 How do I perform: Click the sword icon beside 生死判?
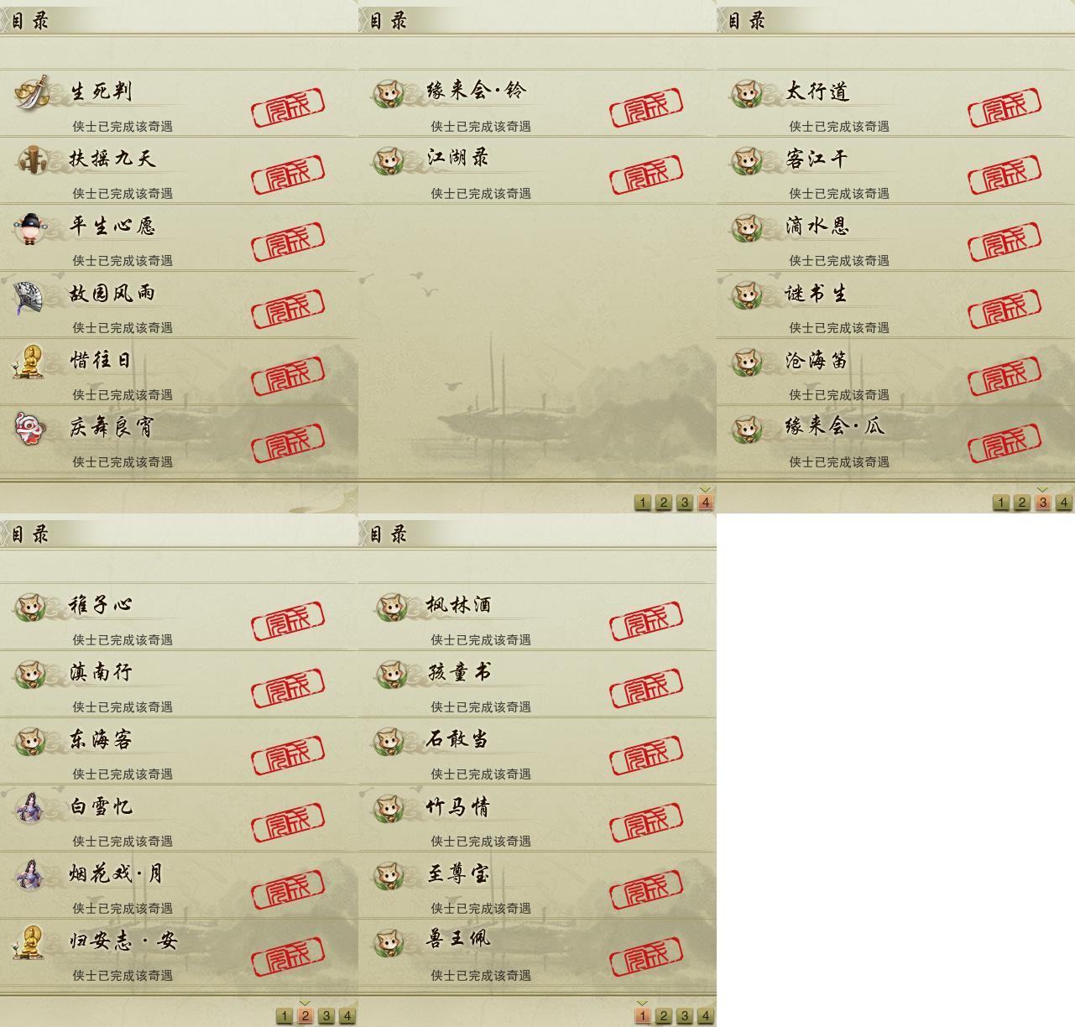click(32, 92)
